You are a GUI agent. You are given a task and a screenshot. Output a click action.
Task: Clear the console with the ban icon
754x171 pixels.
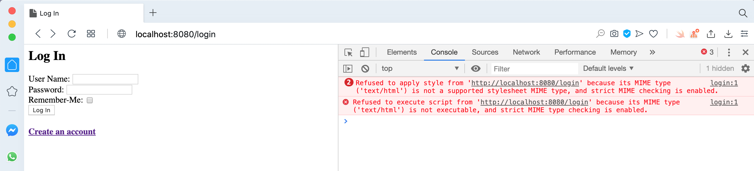coord(365,69)
